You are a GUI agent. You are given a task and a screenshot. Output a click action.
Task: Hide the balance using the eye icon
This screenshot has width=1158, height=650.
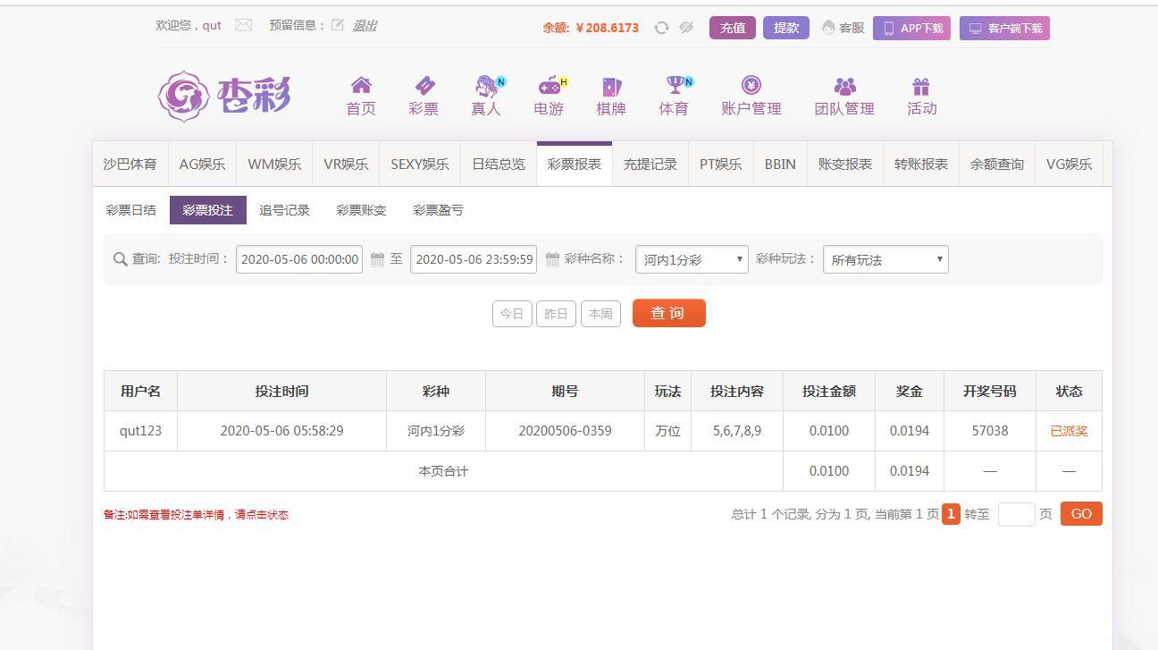686,28
